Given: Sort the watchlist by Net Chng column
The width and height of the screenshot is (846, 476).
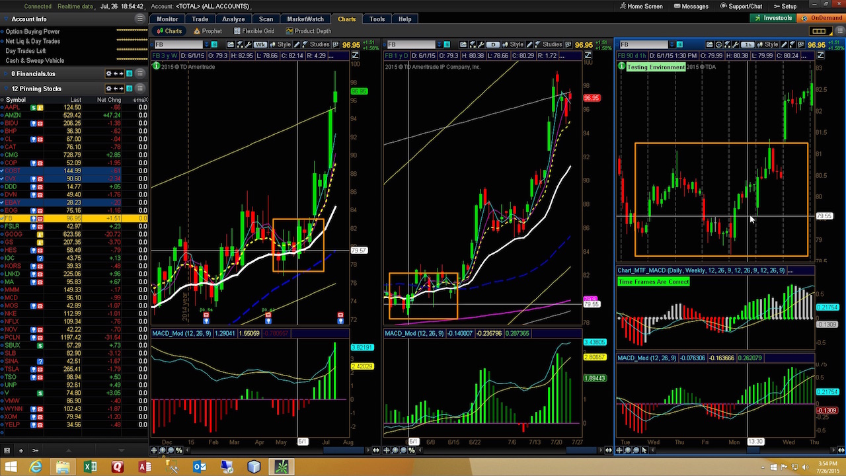Looking at the screenshot, I should pyautogui.click(x=108, y=100).
